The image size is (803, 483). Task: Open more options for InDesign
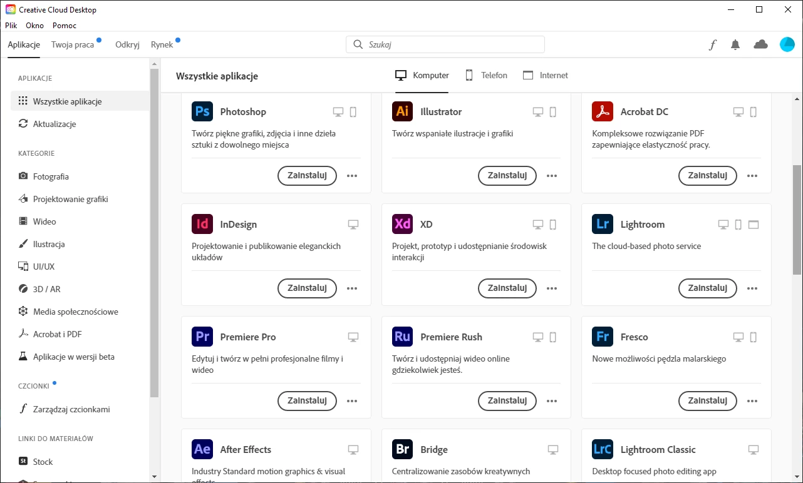click(x=352, y=288)
